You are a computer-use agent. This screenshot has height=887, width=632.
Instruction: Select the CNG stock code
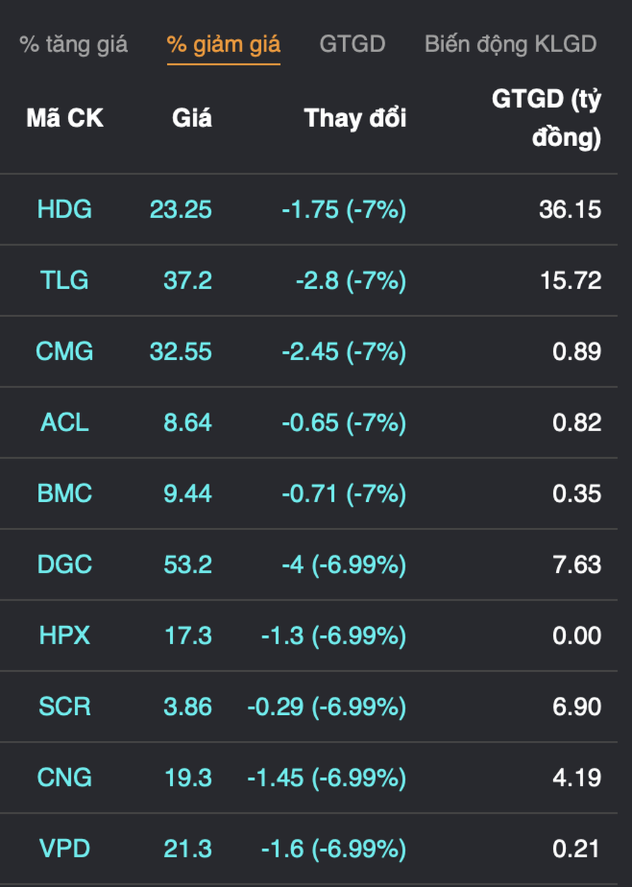click(x=64, y=778)
